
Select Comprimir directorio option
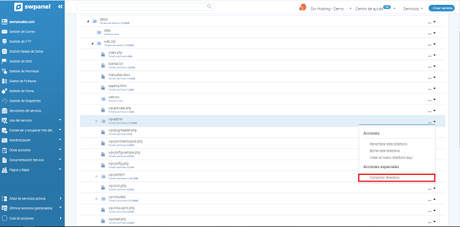pos(397,177)
